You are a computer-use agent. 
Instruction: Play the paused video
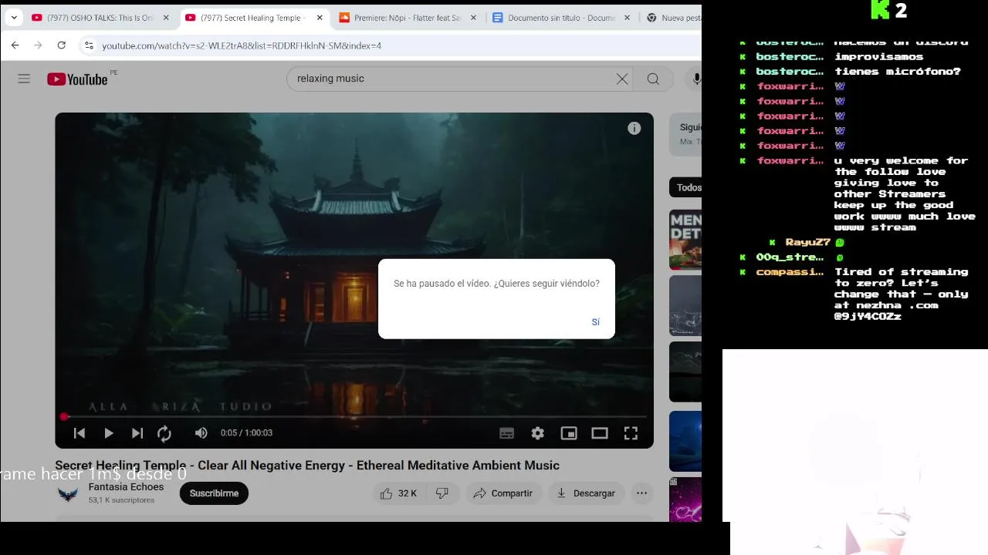109,433
